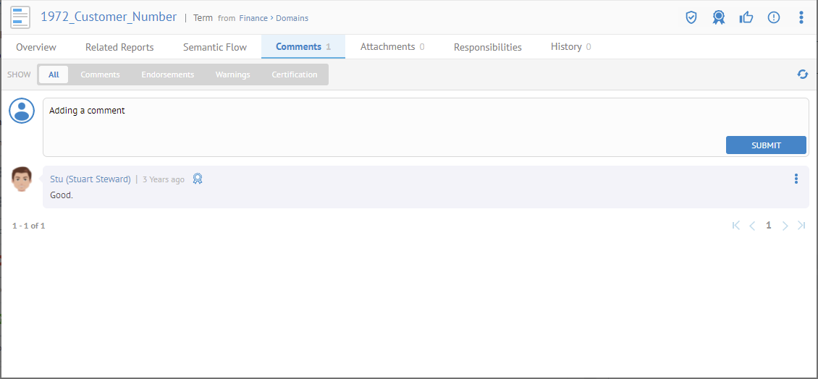Image resolution: width=818 pixels, height=379 pixels.
Task: Open the three-dot menu on Stu's comment
Action: (x=796, y=179)
